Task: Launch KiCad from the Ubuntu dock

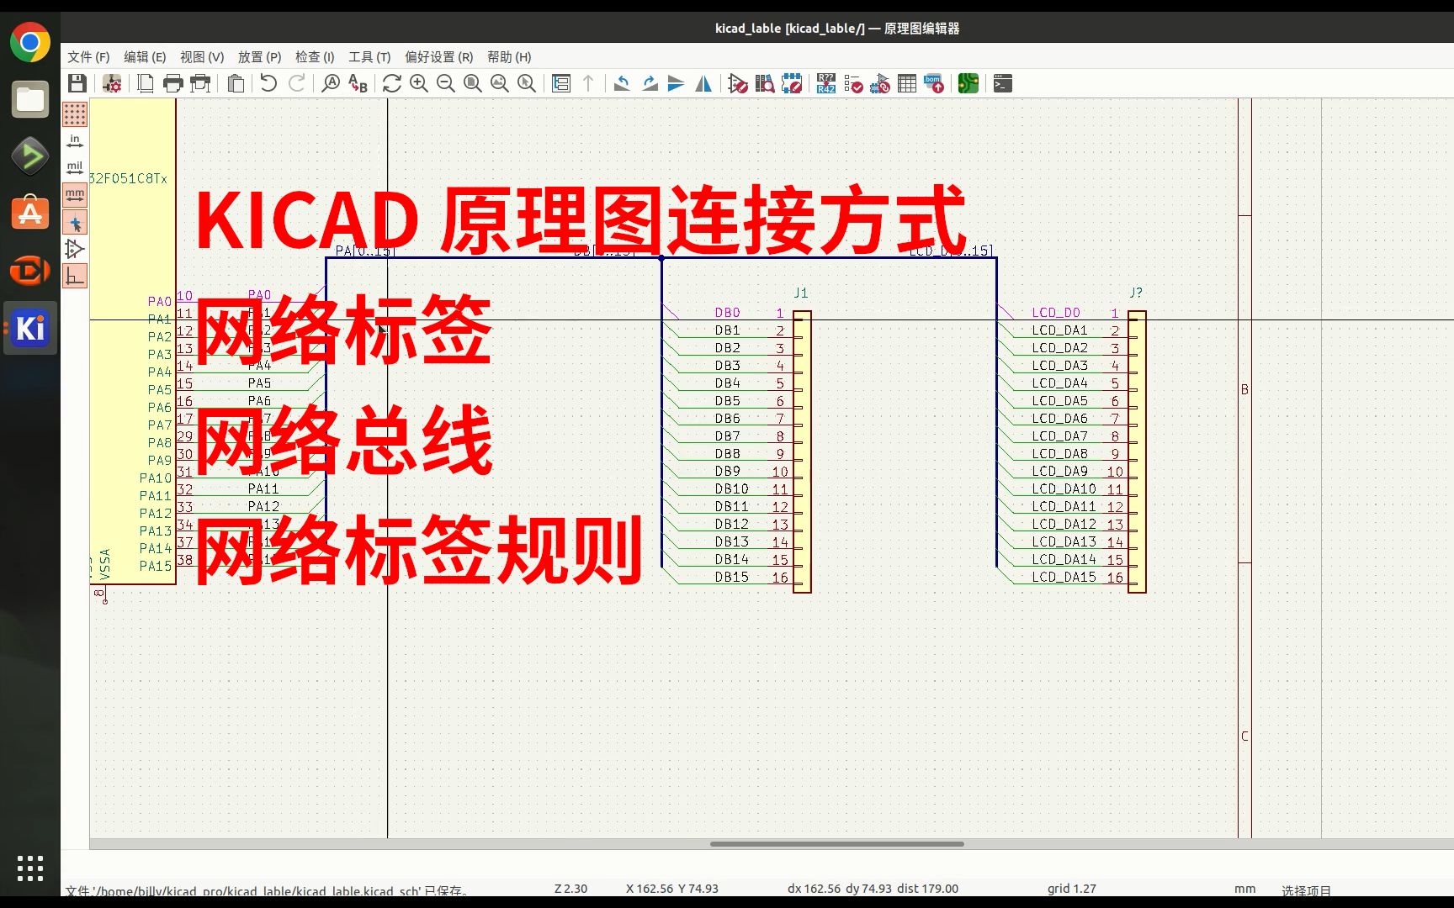Action: pyautogui.click(x=29, y=328)
